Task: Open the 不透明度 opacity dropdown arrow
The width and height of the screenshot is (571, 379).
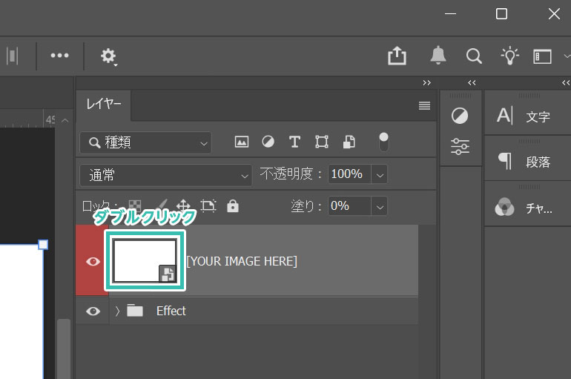Action: tap(380, 175)
